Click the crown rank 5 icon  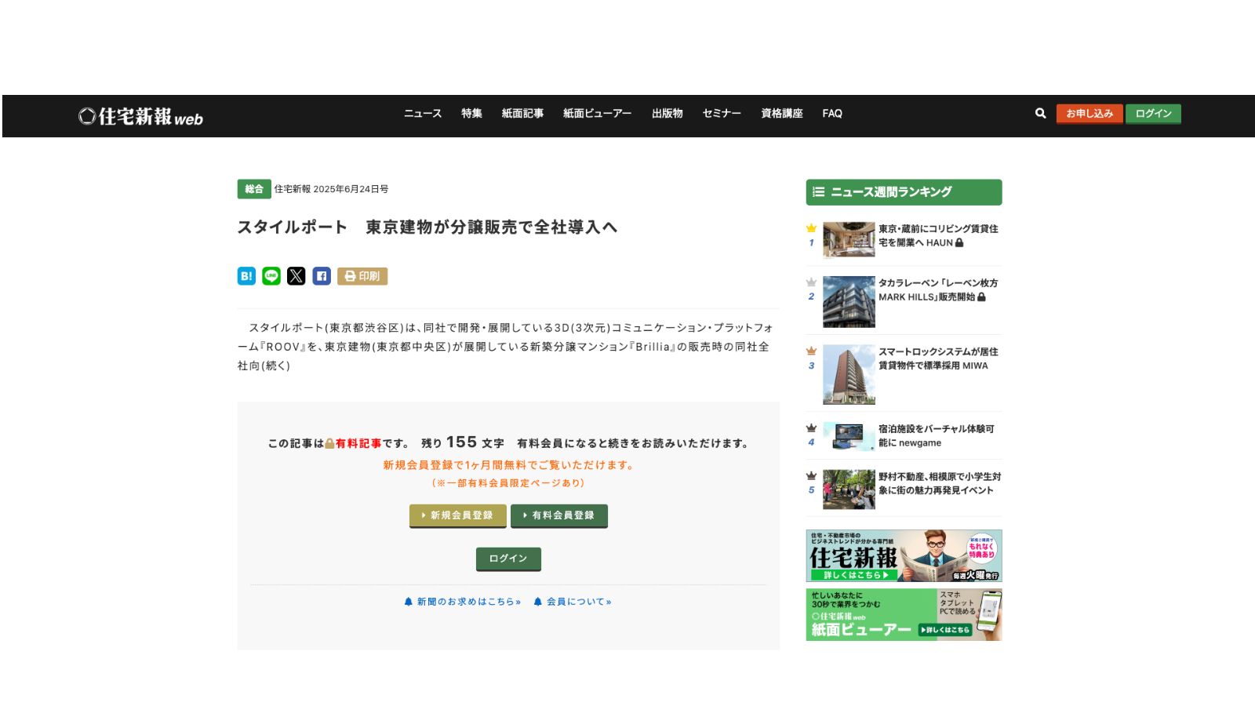[811, 476]
